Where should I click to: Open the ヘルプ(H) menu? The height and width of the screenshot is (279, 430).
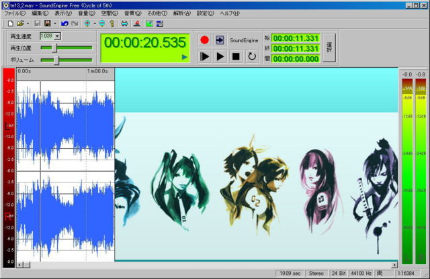(x=230, y=13)
